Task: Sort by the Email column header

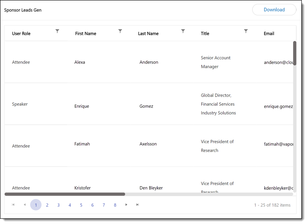Action: tap(269, 34)
